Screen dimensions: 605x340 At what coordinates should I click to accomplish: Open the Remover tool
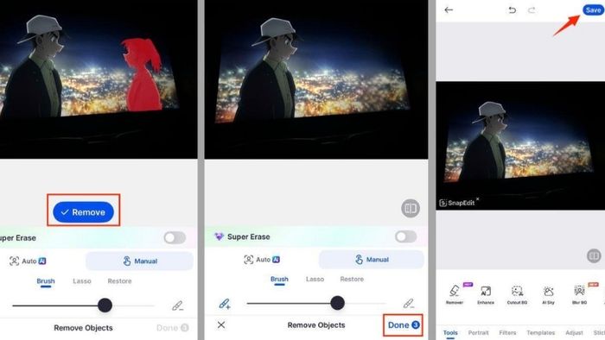(455, 294)
